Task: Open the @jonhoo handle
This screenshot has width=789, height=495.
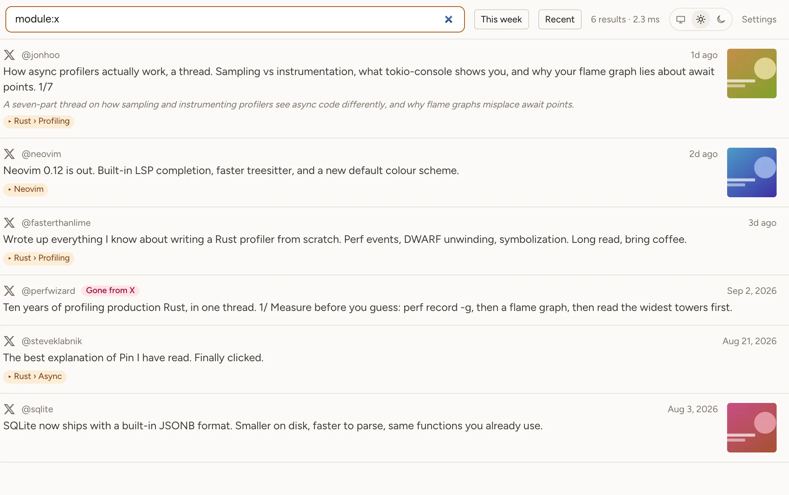Action: click(41, 55)
